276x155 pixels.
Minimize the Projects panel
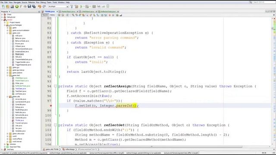click(x=39, y=12)
